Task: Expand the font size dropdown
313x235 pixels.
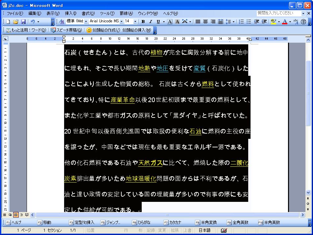Action: pos(135,21)
